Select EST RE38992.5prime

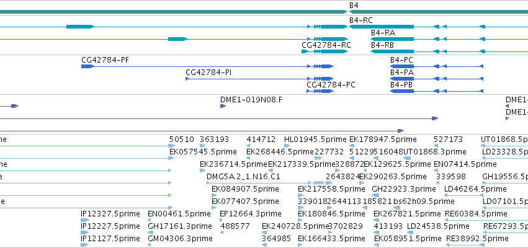tap(477, 239)
